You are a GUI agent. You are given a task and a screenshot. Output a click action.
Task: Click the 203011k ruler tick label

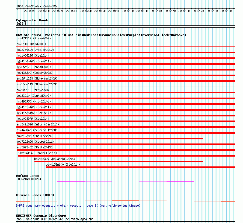click(x=114, y=11)
